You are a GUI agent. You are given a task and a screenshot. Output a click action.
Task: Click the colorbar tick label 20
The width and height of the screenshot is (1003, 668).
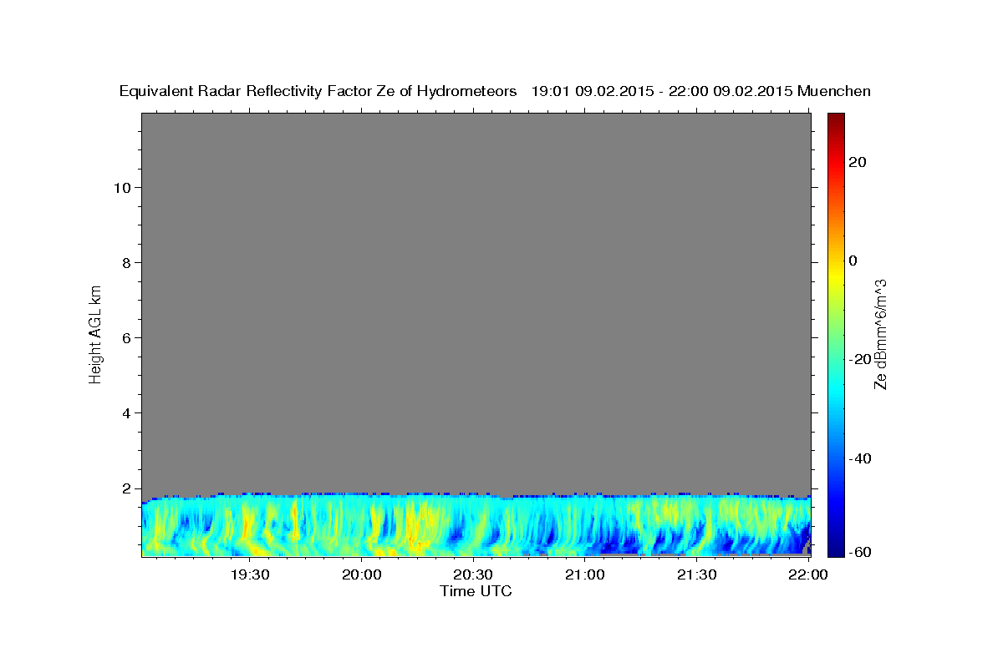(x=858, y=162)
